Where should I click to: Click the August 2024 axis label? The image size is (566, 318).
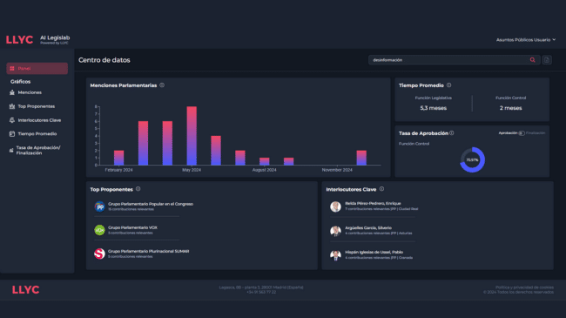pos(264,170)
